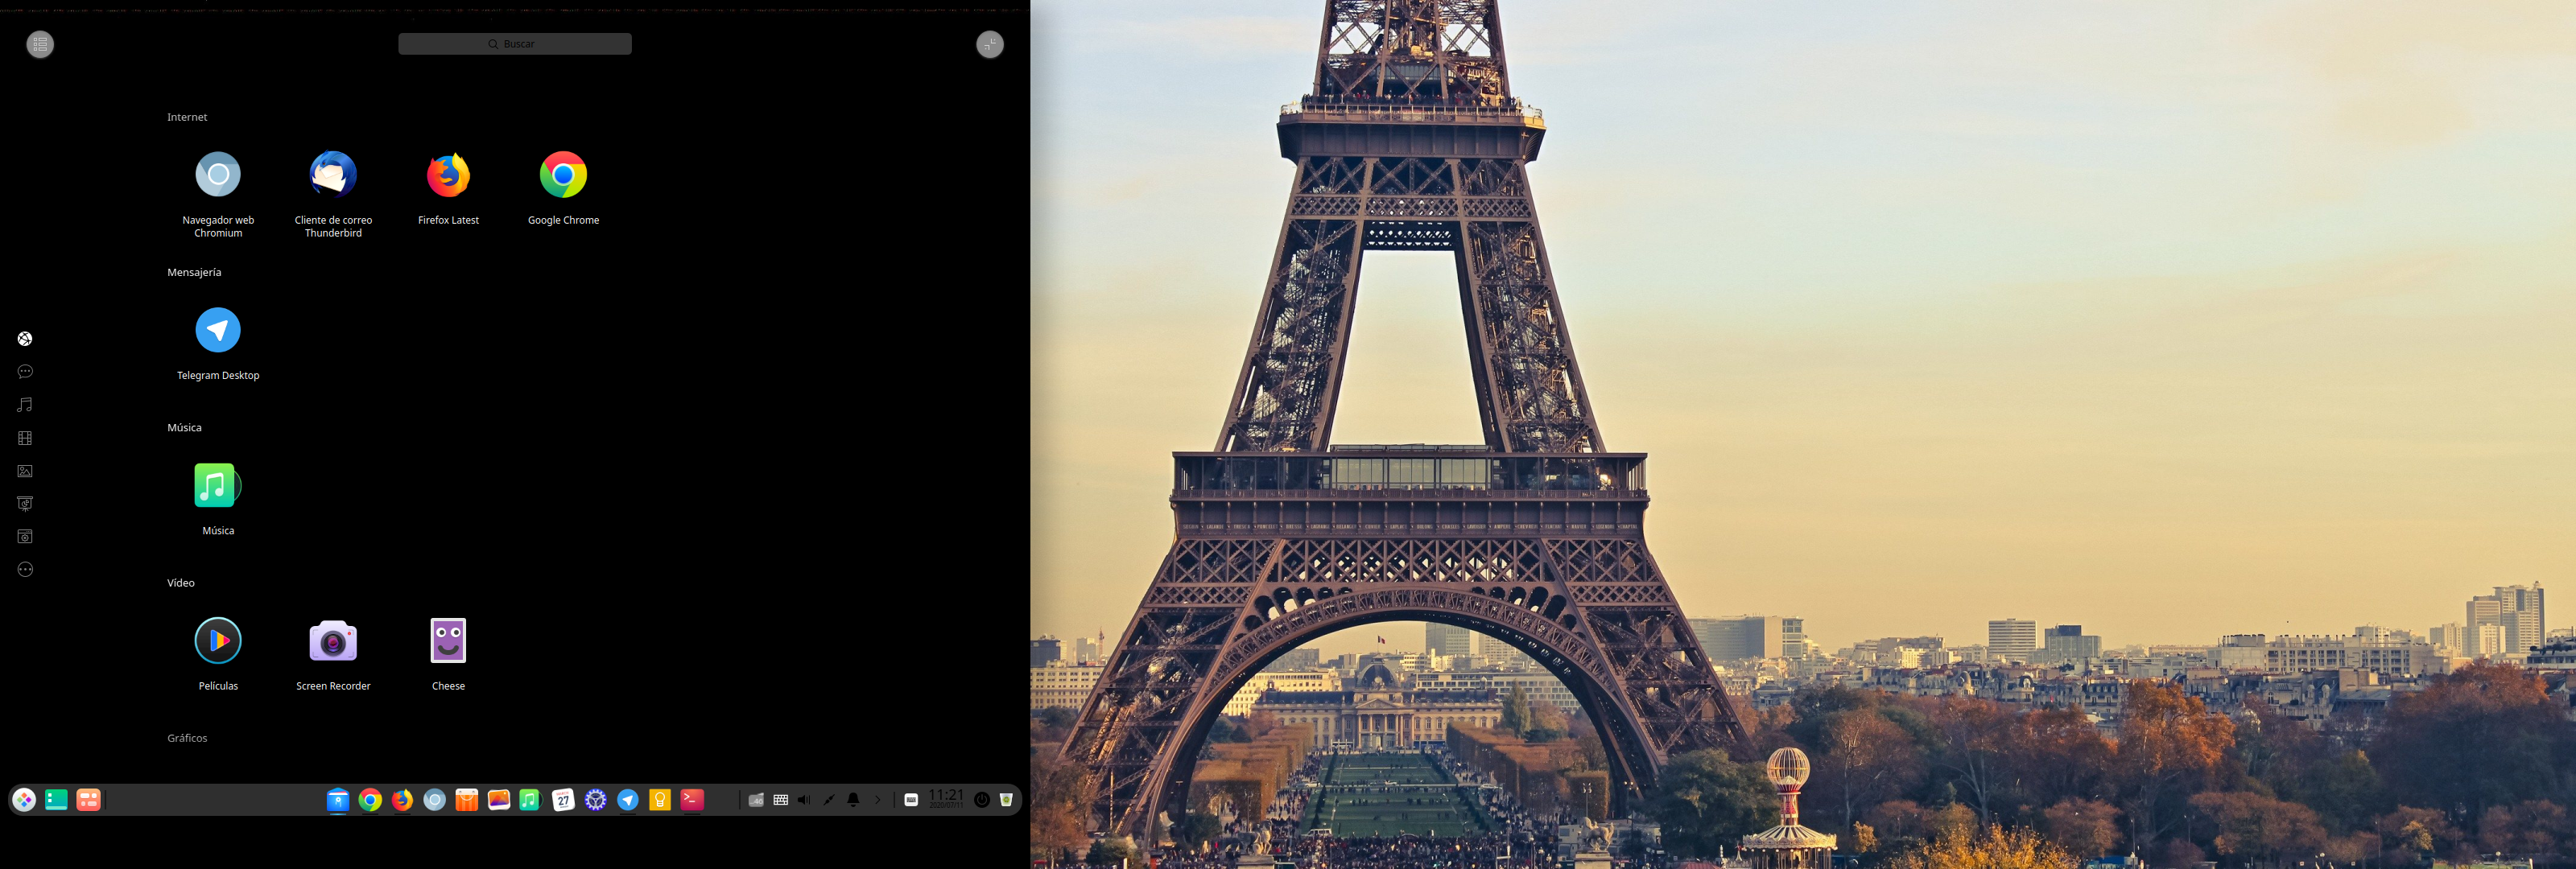This screenshot has height=869, width=2576.
Task: Launch Telegram Desktop app
Action: click(218, 330)
